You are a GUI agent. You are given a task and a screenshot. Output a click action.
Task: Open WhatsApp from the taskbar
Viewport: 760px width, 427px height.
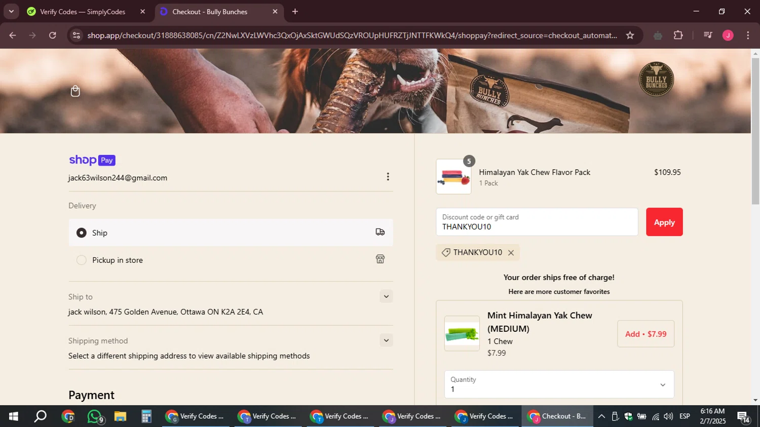[95, 416]
